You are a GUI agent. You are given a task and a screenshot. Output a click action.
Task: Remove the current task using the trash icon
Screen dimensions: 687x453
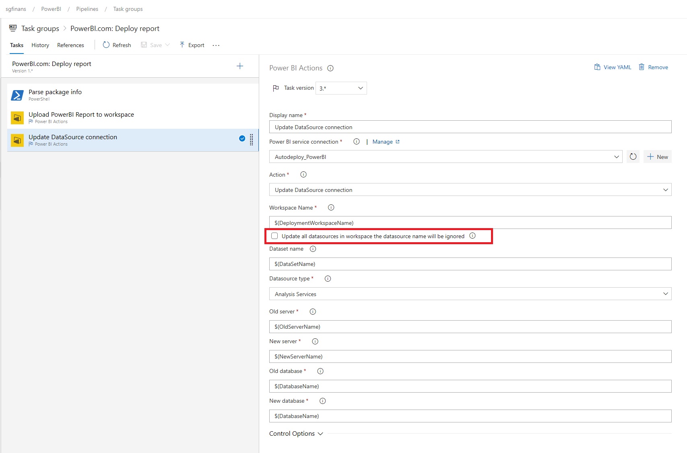(x=642, y=67)
